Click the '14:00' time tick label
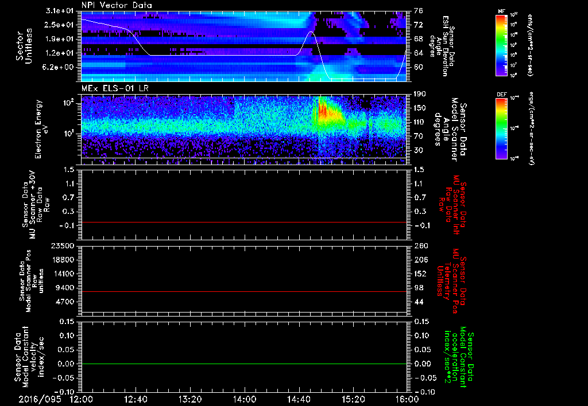588x406 pixels. click(x=245, y=399)
